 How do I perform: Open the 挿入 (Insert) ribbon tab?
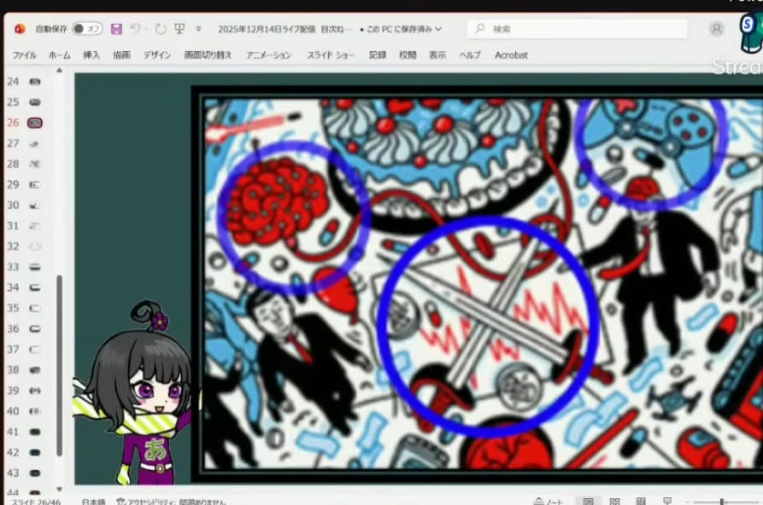(91, 55)
